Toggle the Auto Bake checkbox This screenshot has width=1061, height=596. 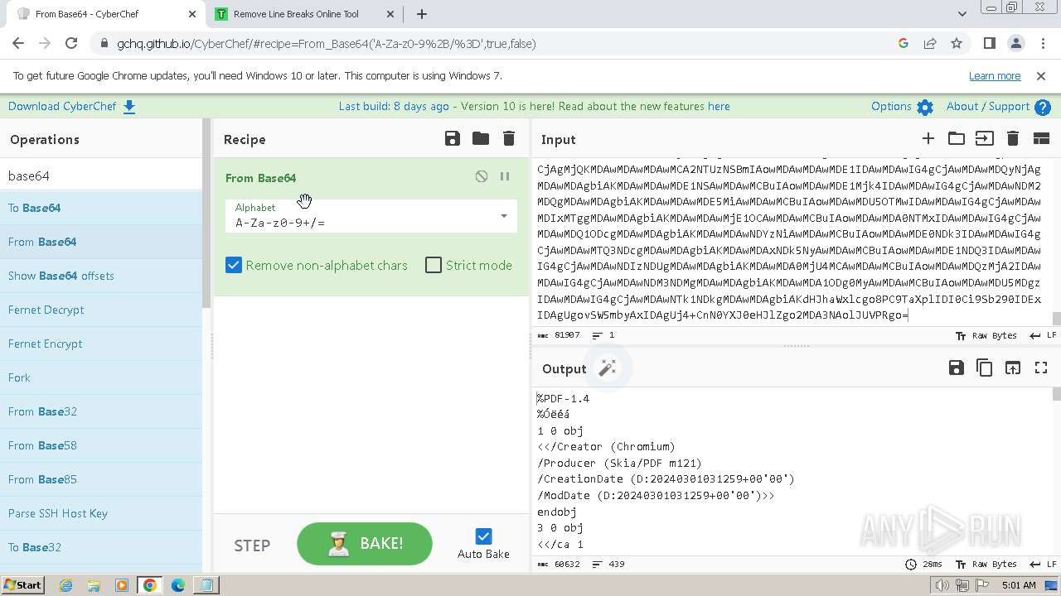point(484,536)
